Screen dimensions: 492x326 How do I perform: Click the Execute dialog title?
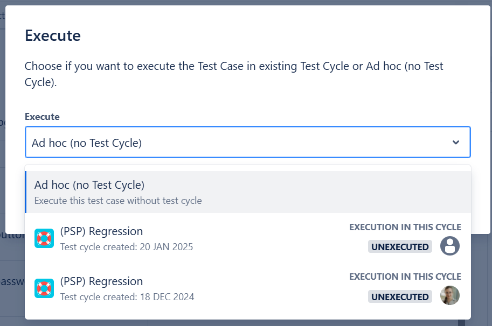tap(52, 35)
